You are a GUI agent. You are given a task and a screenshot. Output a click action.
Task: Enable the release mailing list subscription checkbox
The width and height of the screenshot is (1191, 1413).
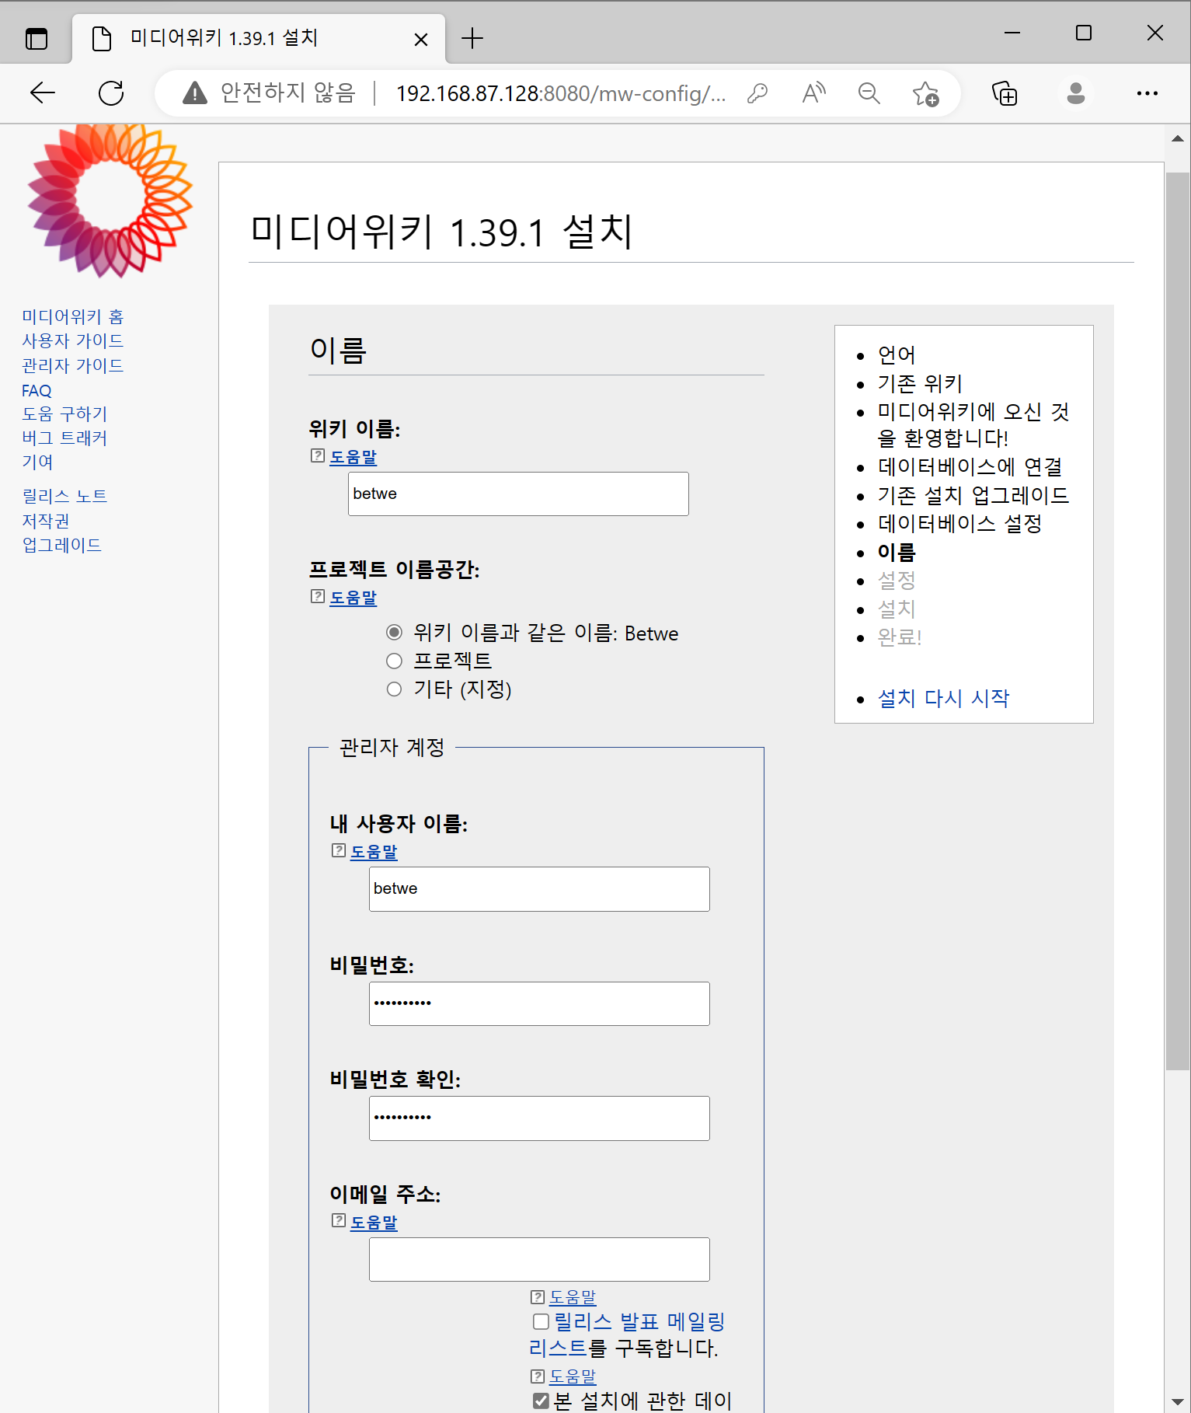coord(542,1321)
